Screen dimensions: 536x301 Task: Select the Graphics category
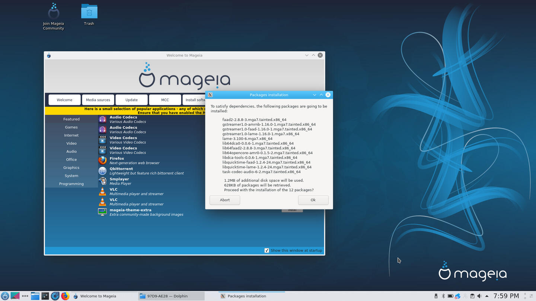tap(71, 168)
